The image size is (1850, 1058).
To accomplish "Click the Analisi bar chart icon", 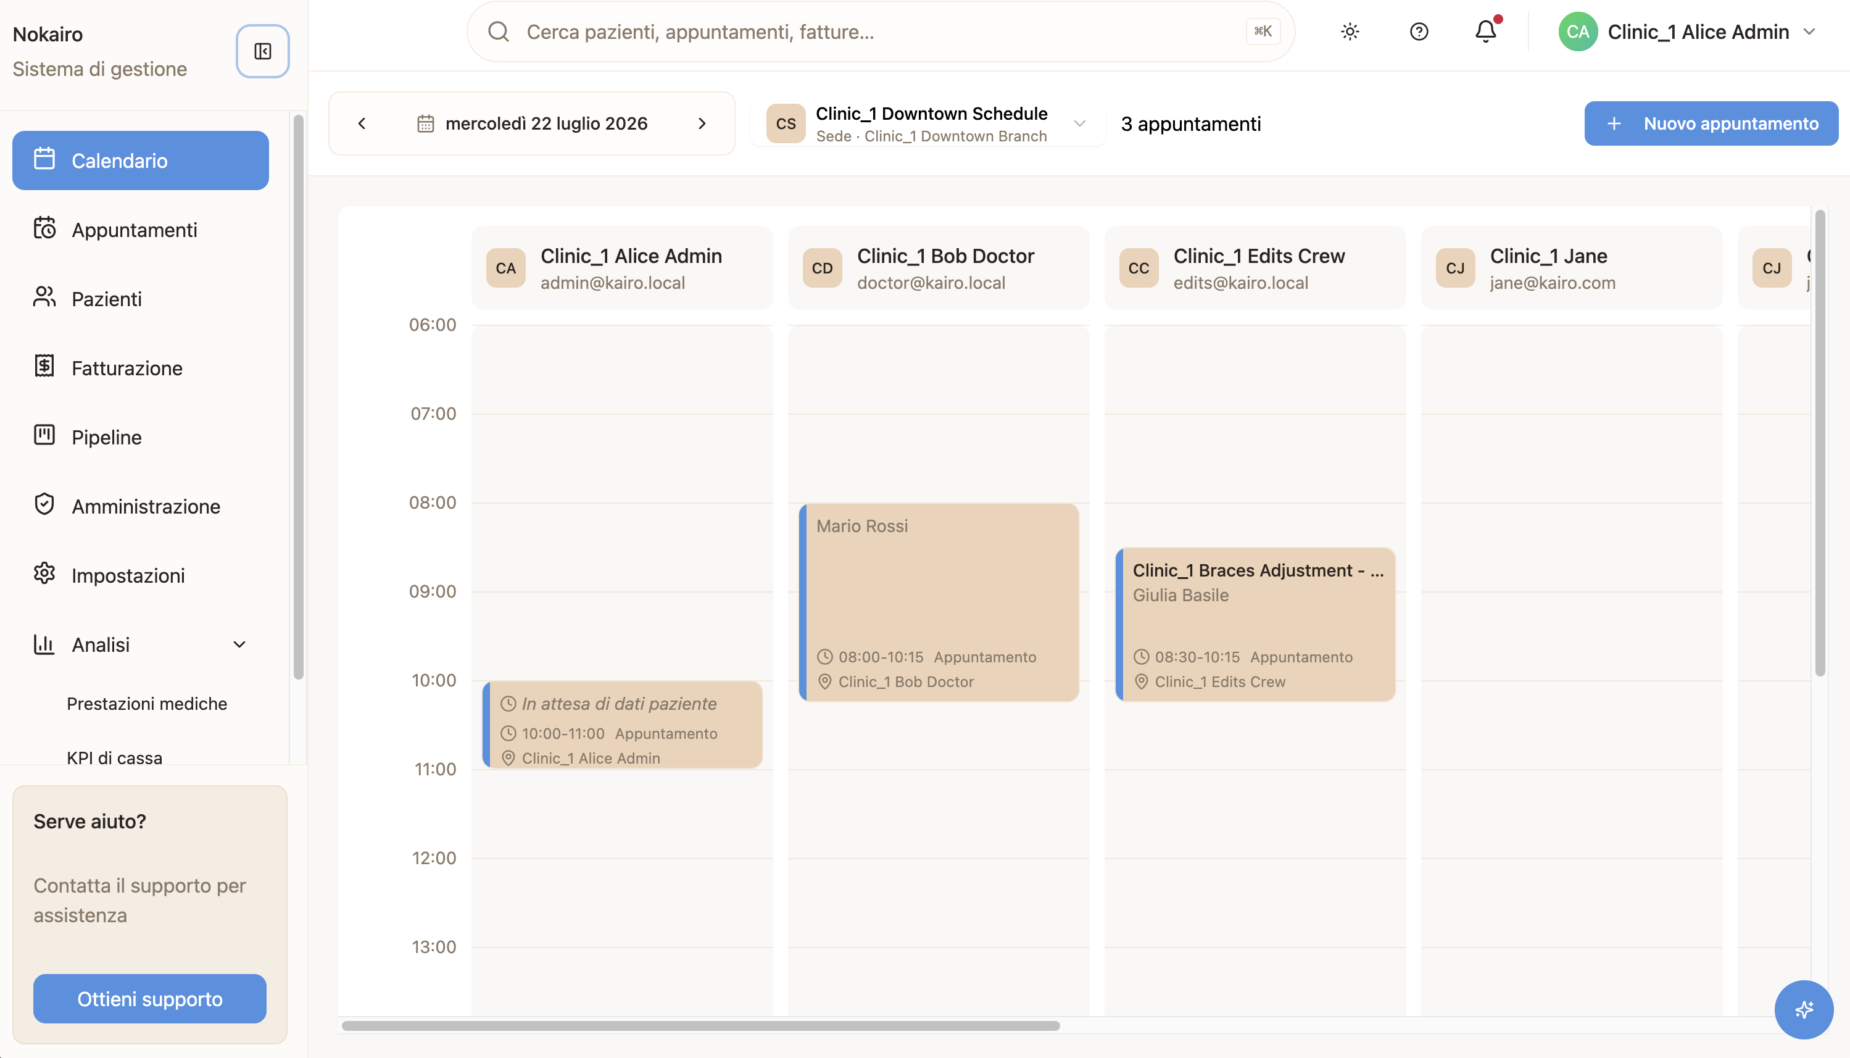I will (44, 644).
